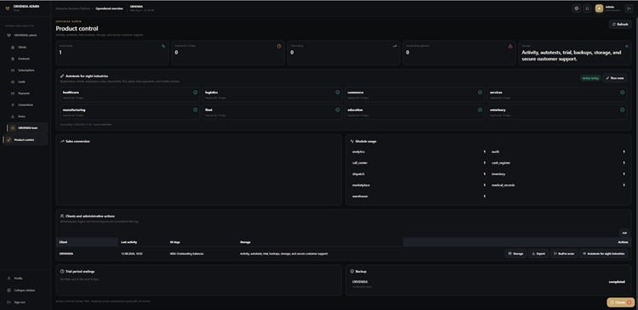This screenshot has width=638, height=310.
Task: Click the call_center row in Module usage
Action: pyautogui.click(x=419, y=163)
